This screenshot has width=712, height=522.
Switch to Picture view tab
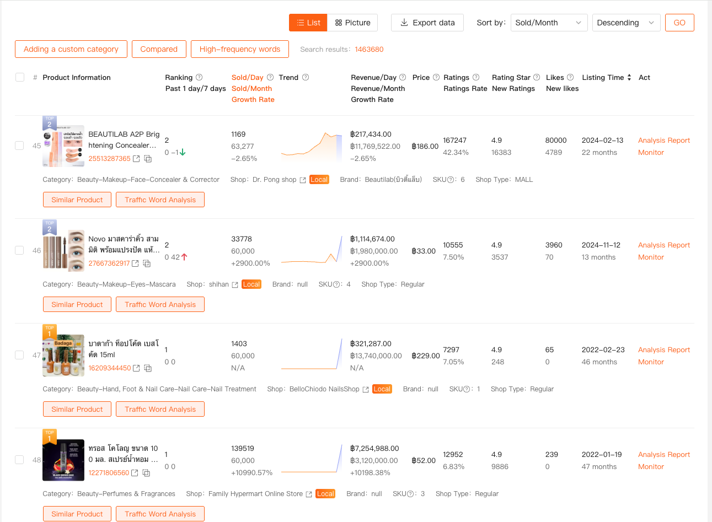coord(352,23)
